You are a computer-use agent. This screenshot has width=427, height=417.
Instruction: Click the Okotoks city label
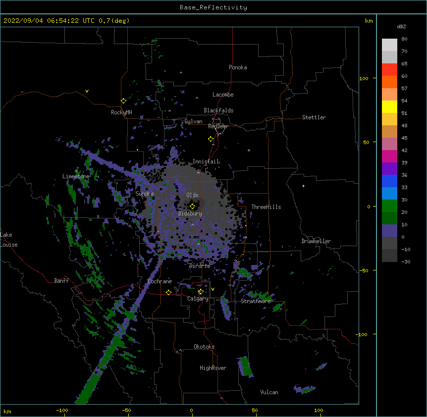204,347
